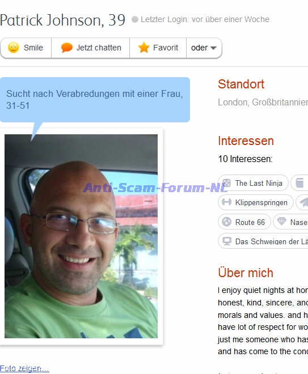Viewport: 308px width, 374px height.
Task: Select the Route 66 interest tag
Action: pyautogui.click(x=244, y=222)
